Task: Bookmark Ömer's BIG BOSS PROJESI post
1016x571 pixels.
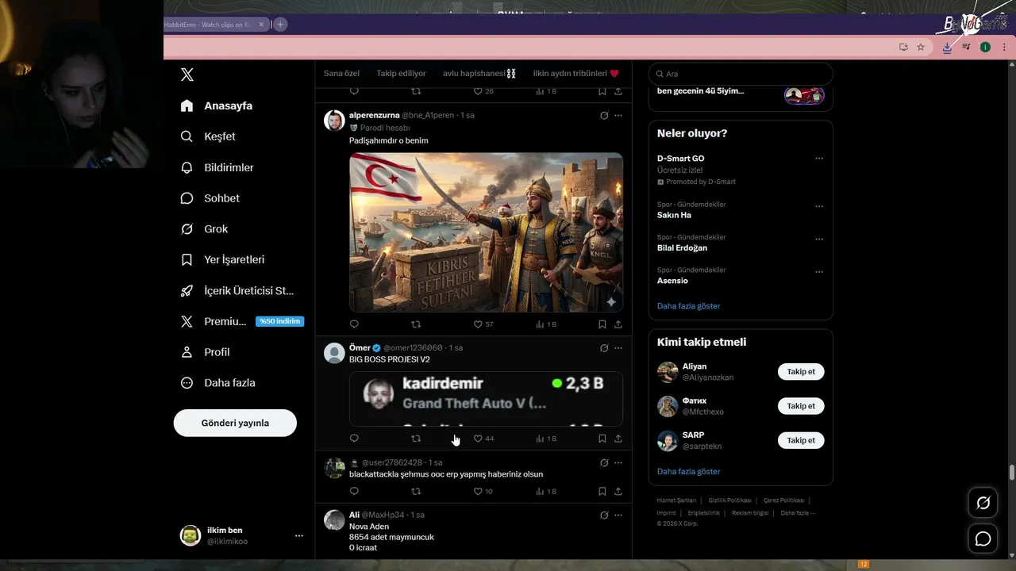Action: [x=602, y=439]
